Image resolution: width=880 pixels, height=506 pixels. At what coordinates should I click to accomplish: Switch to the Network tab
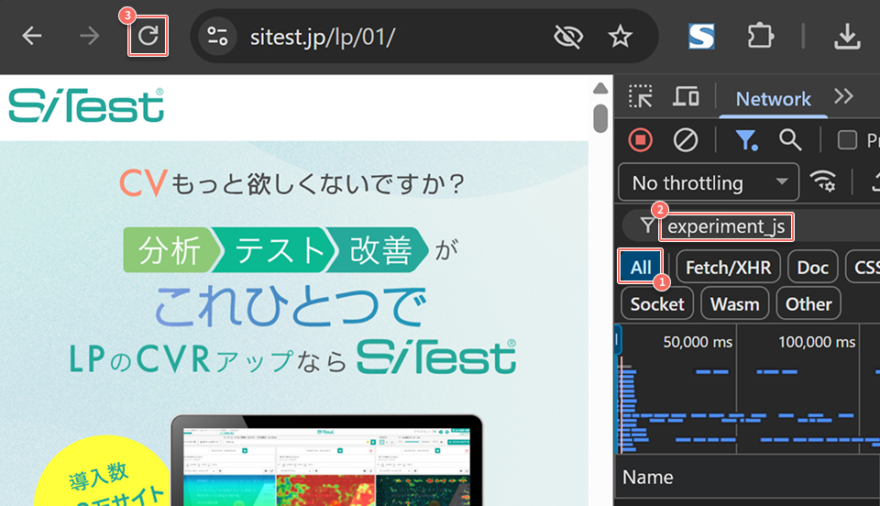(x=773, y=99)
